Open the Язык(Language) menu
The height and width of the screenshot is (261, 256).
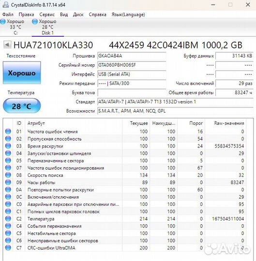[128, 14]
